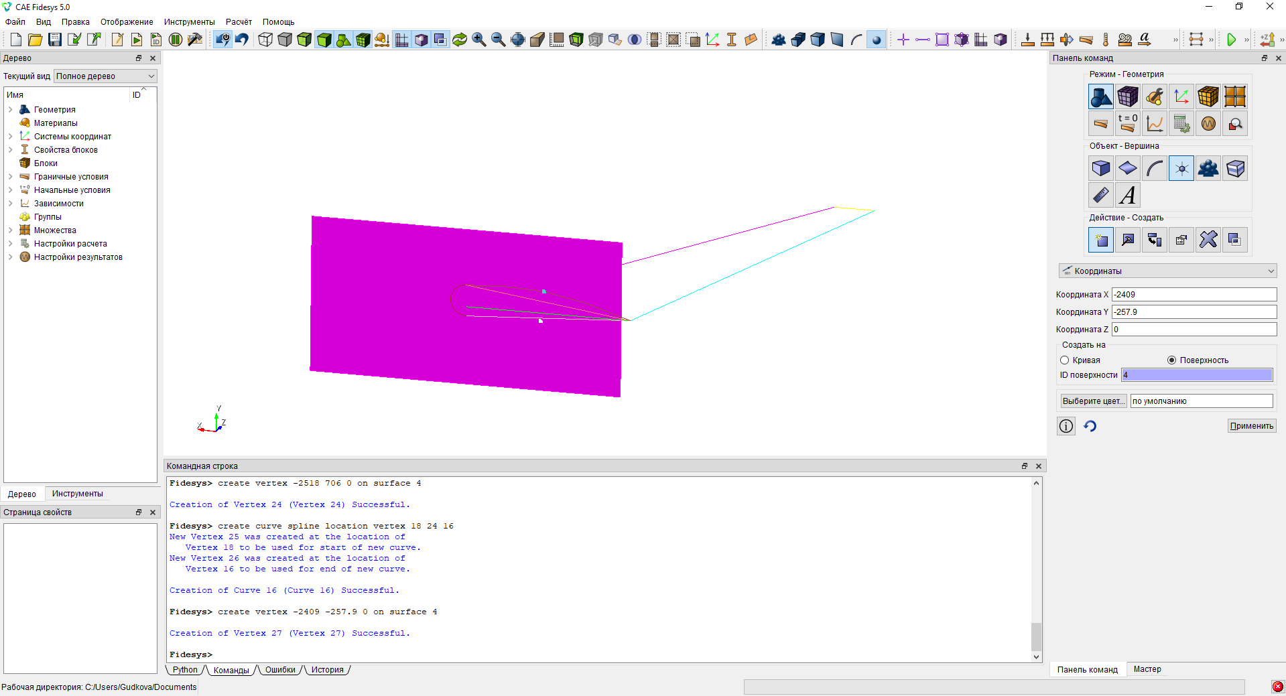Expand the Граничные условия tree node
The width and height of the screenshot is (1286, 696).
click(x=11, y=177)
